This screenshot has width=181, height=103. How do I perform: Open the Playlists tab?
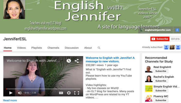37,48
